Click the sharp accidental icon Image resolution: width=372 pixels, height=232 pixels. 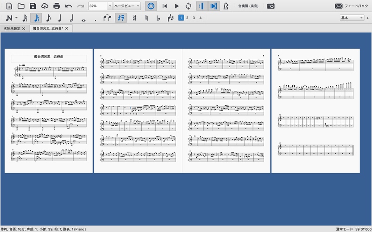(x=134, y=18)
